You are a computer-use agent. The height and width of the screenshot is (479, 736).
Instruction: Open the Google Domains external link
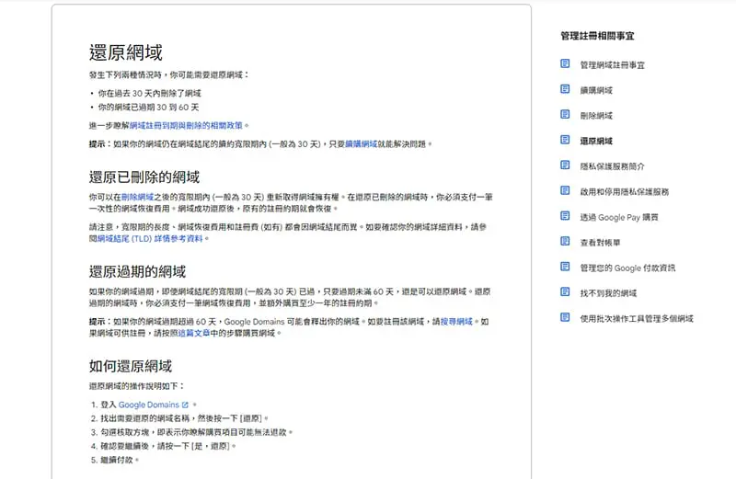154,405
